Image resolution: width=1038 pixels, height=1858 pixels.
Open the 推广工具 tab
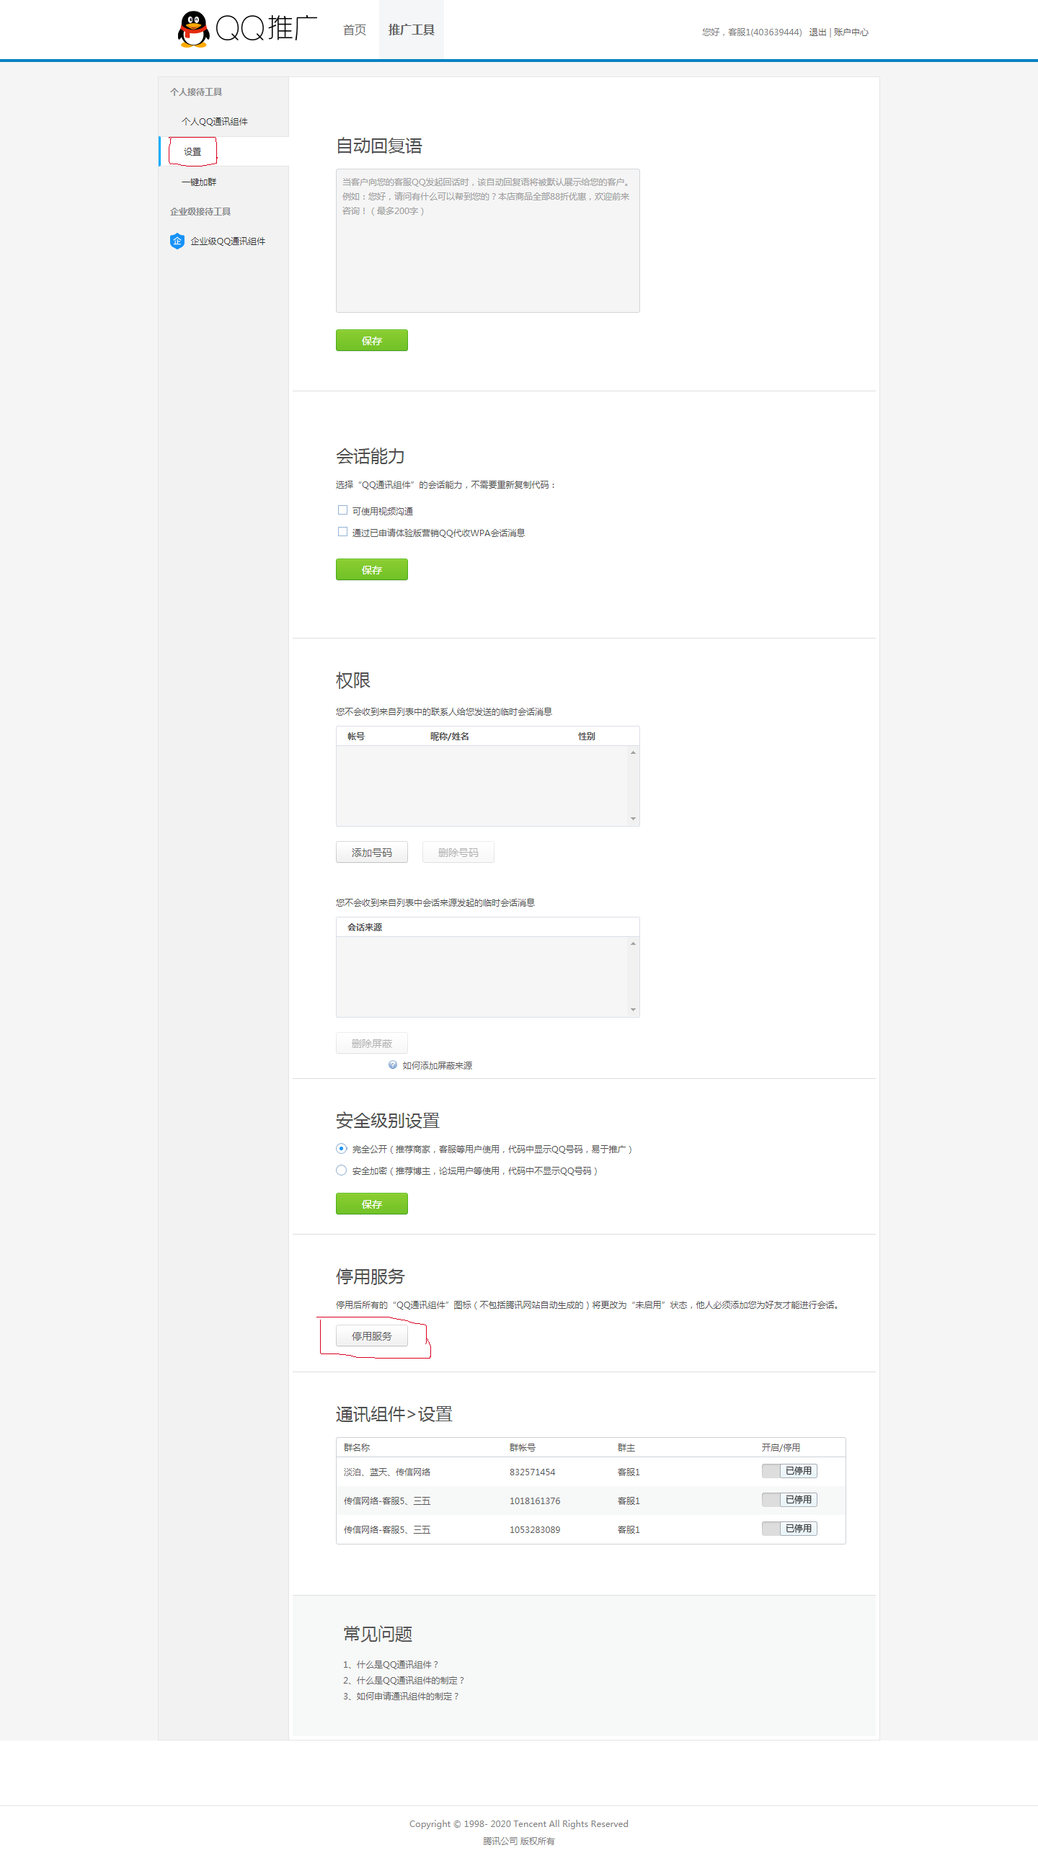coord(411,30)
